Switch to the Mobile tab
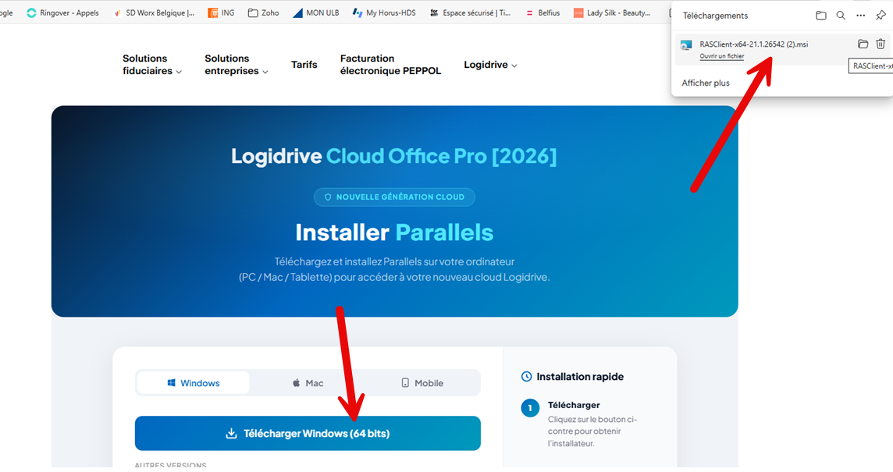893x472 pixels. 422,383
